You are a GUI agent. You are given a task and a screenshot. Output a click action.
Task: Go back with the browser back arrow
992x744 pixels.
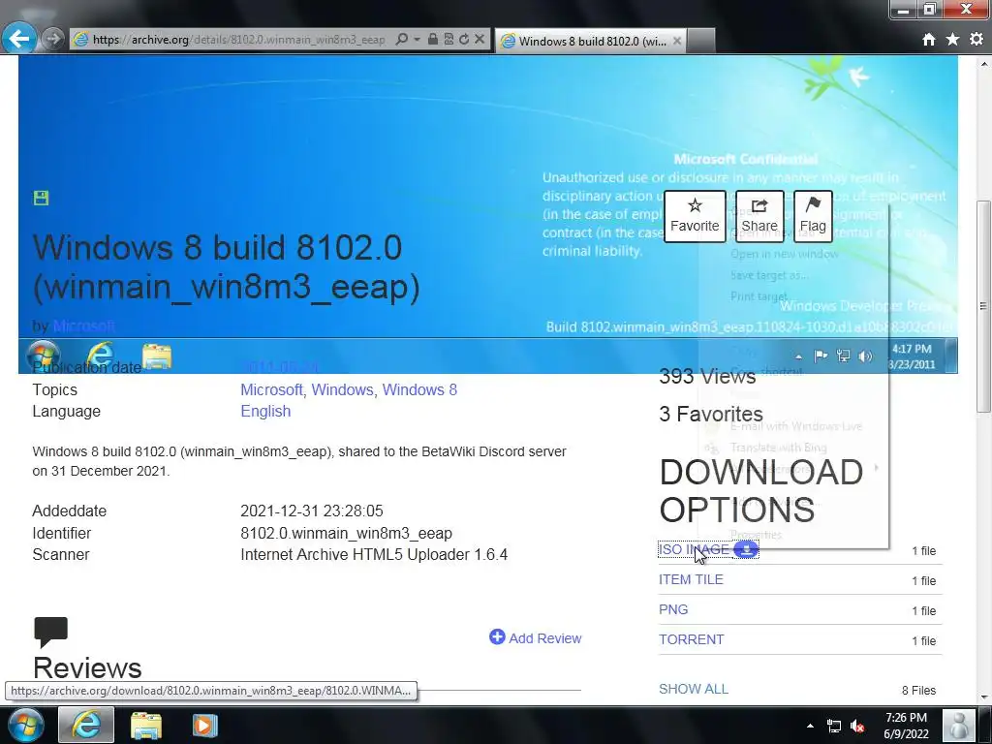click(19, 39)
